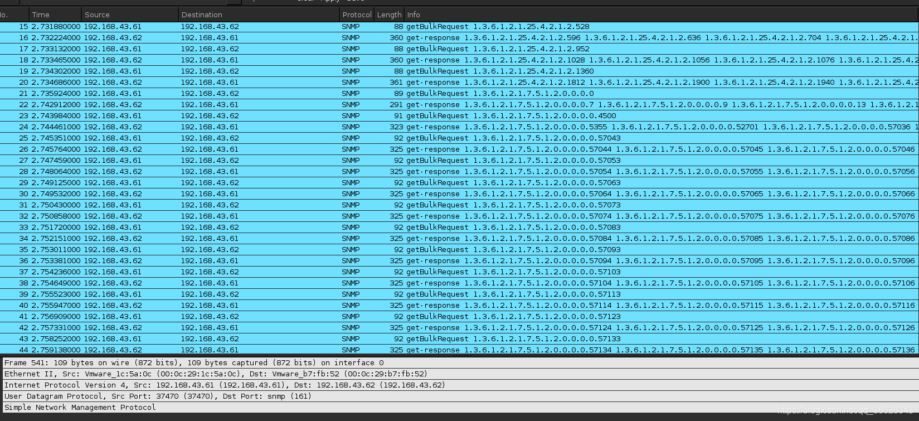Select packet 24 with length 323
Viewport: 919px width, 421px height.
(x=459, y=127)
